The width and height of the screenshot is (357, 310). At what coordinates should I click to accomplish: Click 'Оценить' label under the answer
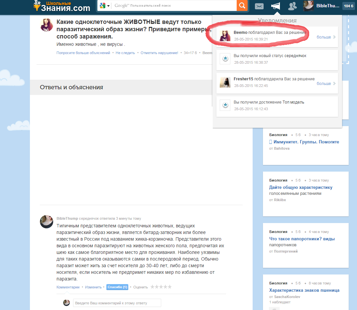point(141,287)
